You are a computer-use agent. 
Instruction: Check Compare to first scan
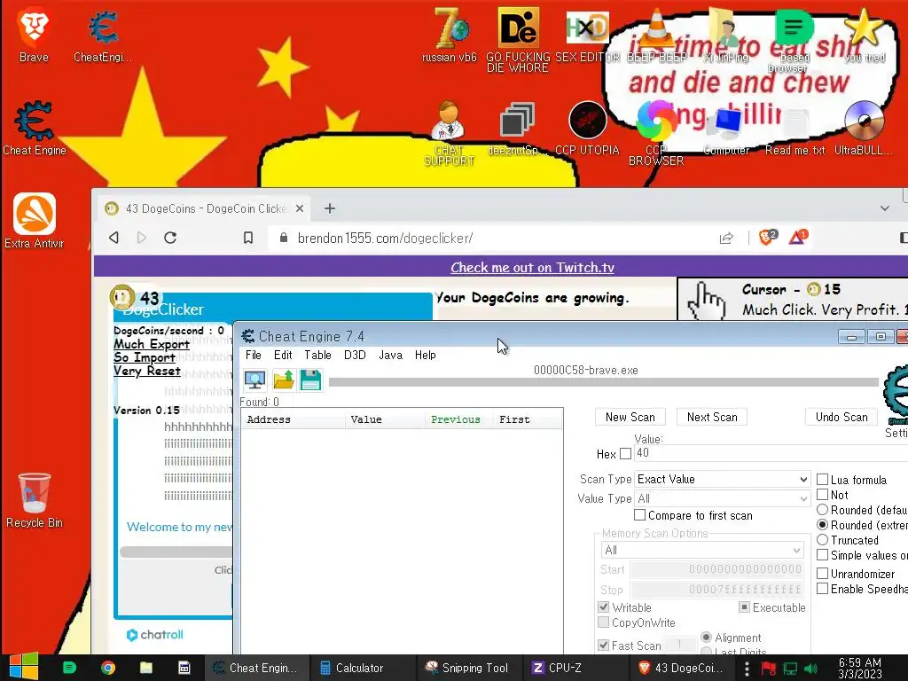(640, 515)
